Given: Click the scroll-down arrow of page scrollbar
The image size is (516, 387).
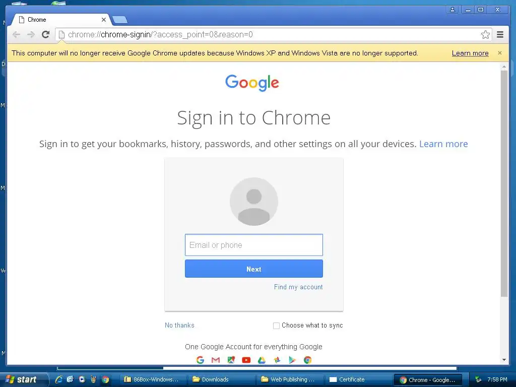Looking at the screenshot, I should tap(504, 360).
